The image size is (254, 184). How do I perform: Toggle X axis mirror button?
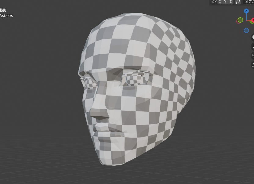pos(220,2)
